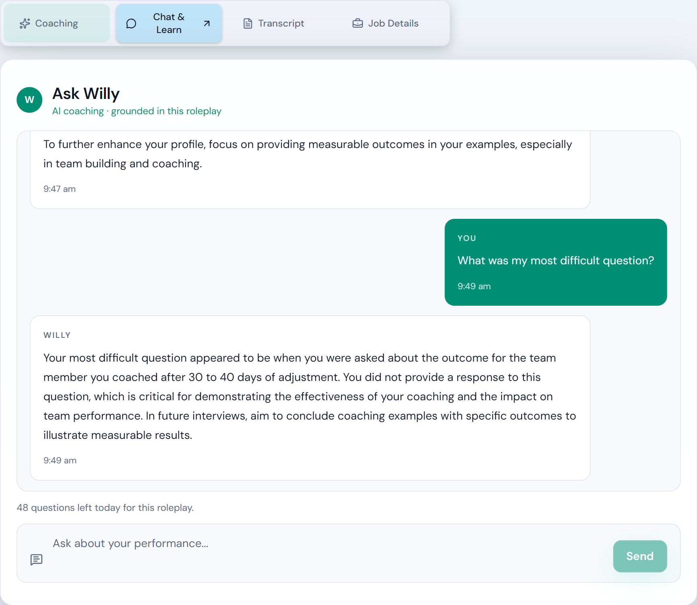Click the "AI coaching · grounded in this roleplay" subtitle
Image resolution: width=697 pixels, height=605 pixels.
point(137,111)
